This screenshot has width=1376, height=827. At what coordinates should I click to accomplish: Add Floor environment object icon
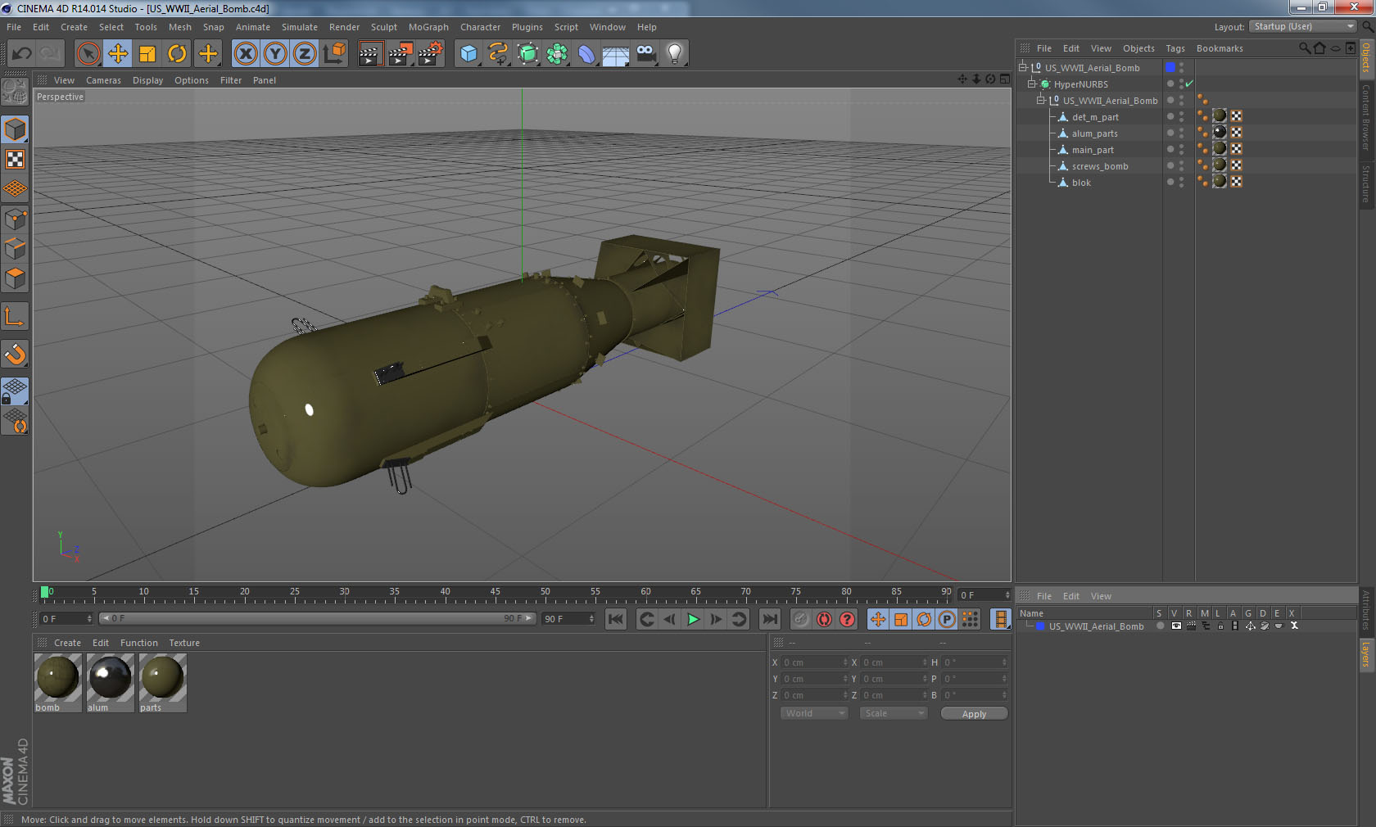pyautogui.click(x=616, y=54)
